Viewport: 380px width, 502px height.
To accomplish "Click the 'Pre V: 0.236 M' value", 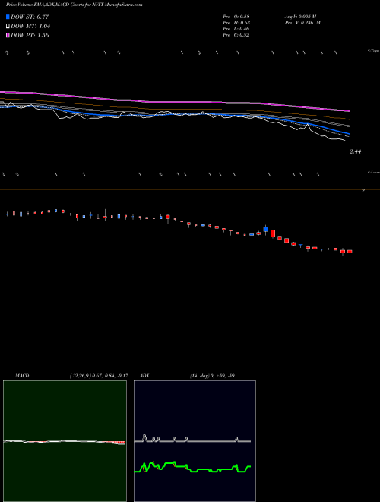I will pos(302,23).
